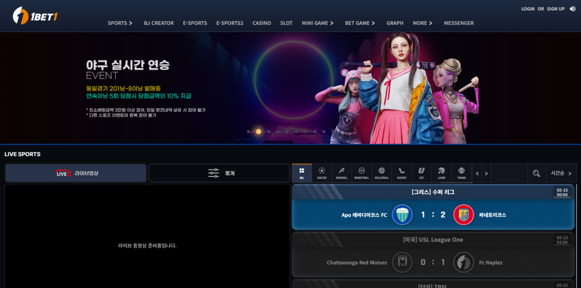Click the LOGIN link
The height and width of the screenshot is (288, 581).
pos(527,9)
